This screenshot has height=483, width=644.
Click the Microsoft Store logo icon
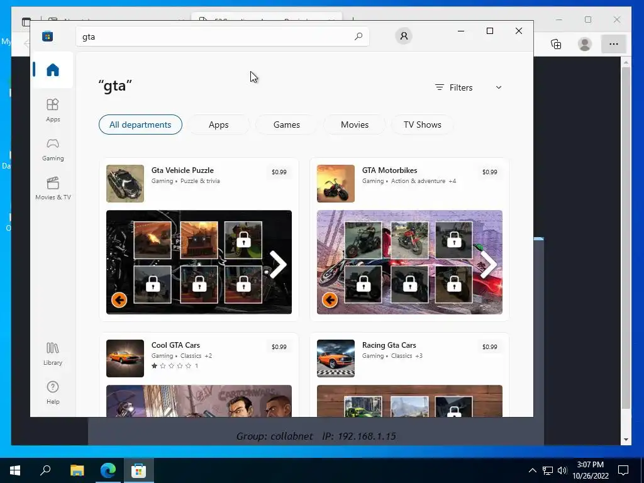click(47, 36)
